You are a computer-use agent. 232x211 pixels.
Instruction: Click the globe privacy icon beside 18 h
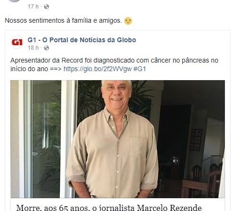pyautogui.click(x=46, y=48)
